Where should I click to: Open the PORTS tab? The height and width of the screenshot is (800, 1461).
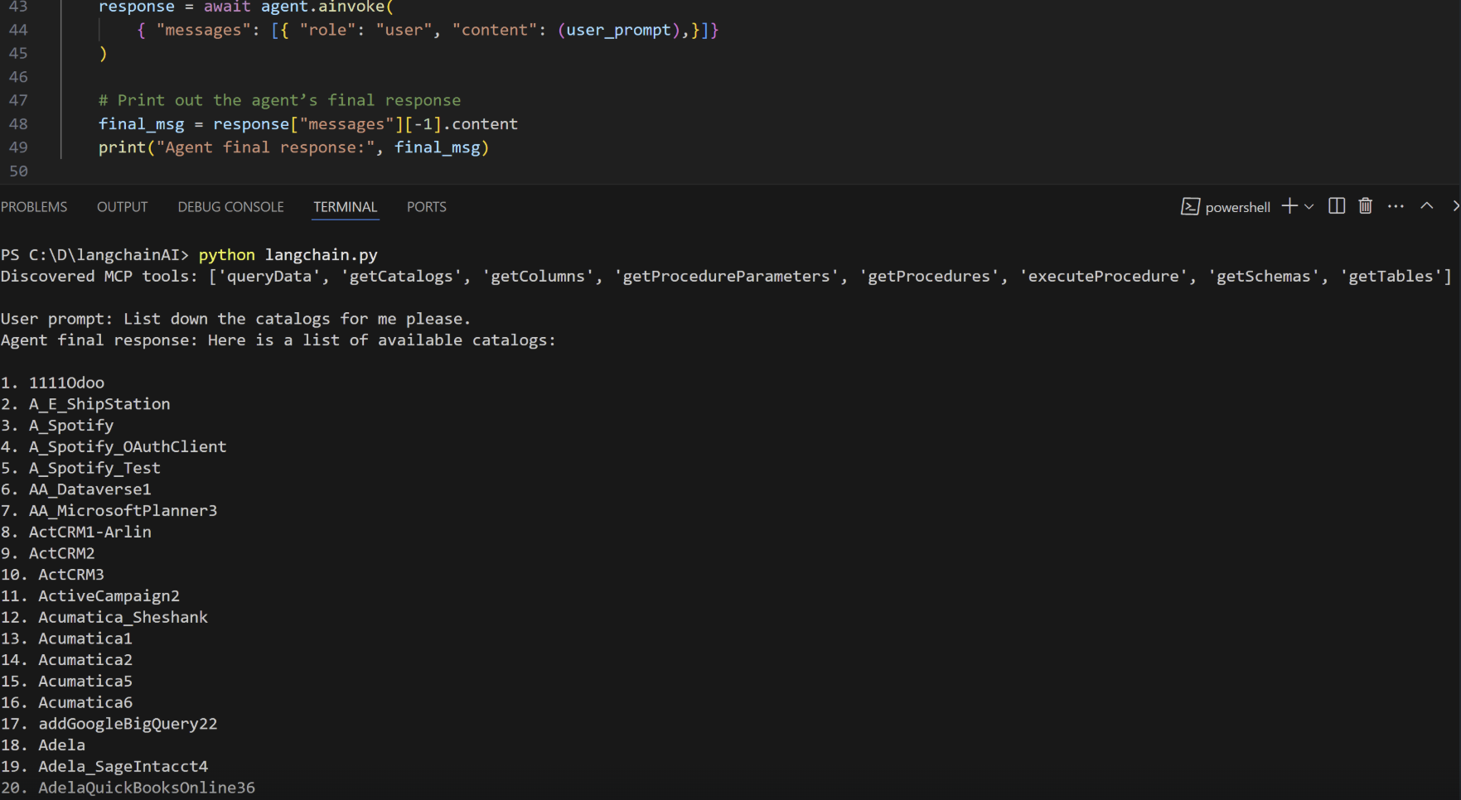426,207
